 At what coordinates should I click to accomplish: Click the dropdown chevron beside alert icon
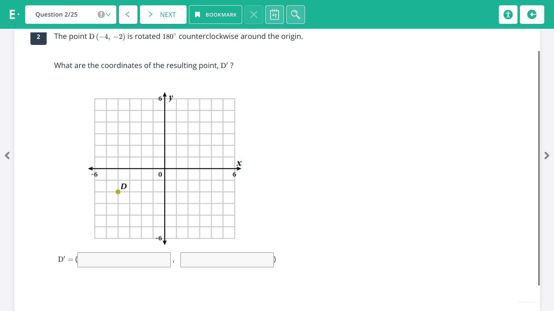(108, 15)
